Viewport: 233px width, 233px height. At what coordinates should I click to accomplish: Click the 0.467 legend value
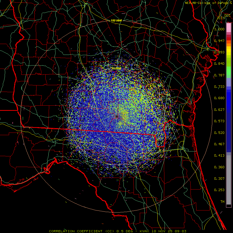[x=219, y=144]
